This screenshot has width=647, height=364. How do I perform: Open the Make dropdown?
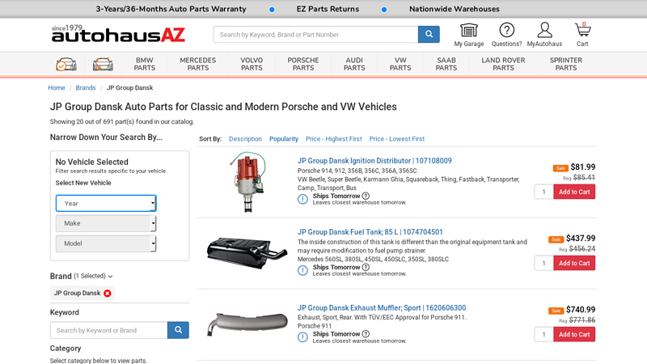tap(106, 223)
